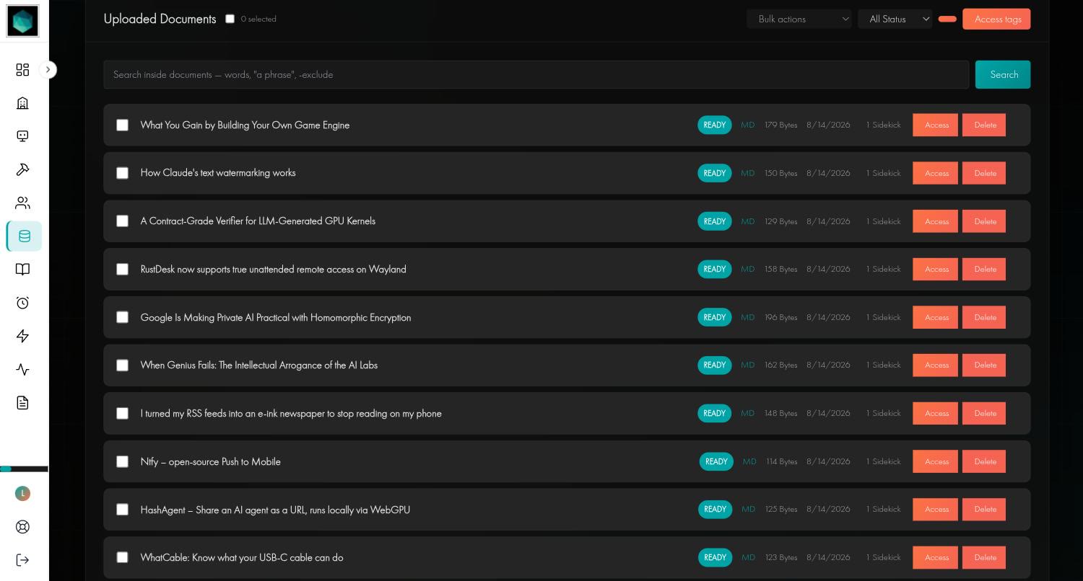1083x581 pixels.
Task: Expand the sidebar with the chevron arrow
Action: pyautogui.click(x=48, y=69)
